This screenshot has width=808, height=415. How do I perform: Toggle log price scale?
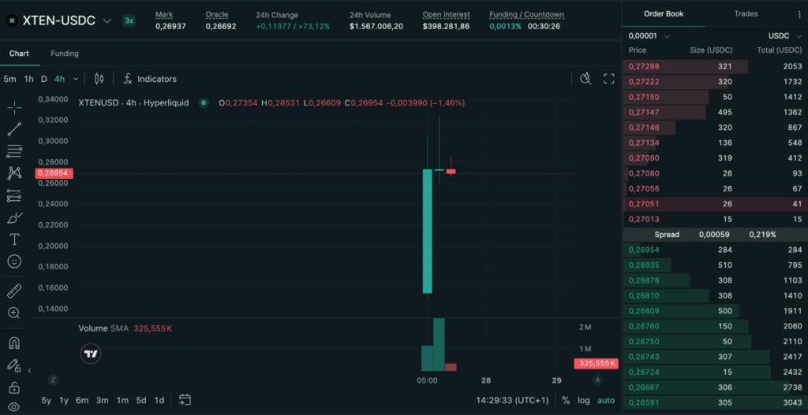[583, 400]
